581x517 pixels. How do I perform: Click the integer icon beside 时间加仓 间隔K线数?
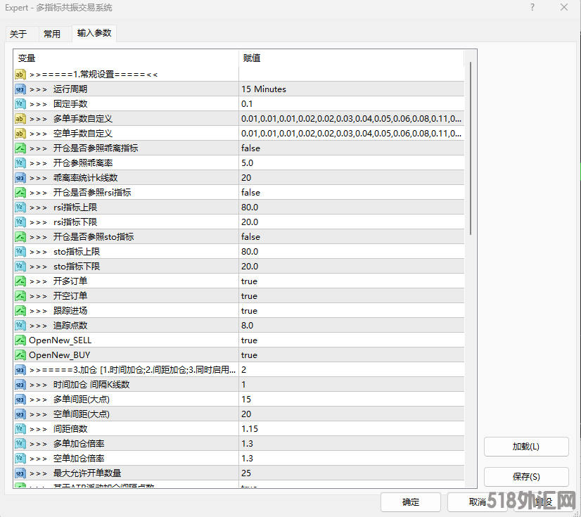[20, 385]
